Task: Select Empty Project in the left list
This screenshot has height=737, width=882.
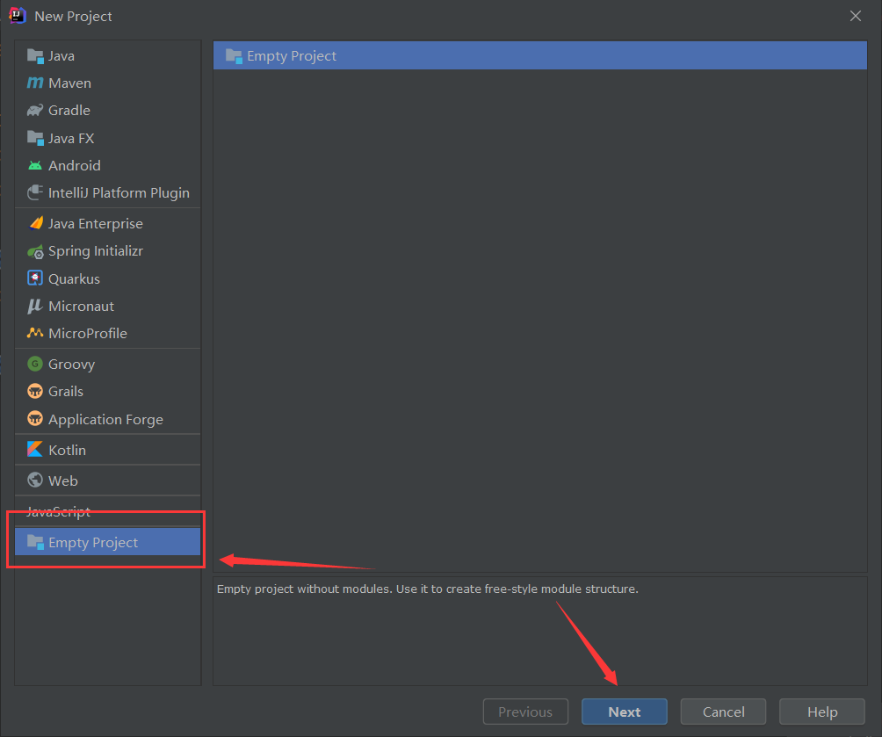Action: tap(107, 542)
